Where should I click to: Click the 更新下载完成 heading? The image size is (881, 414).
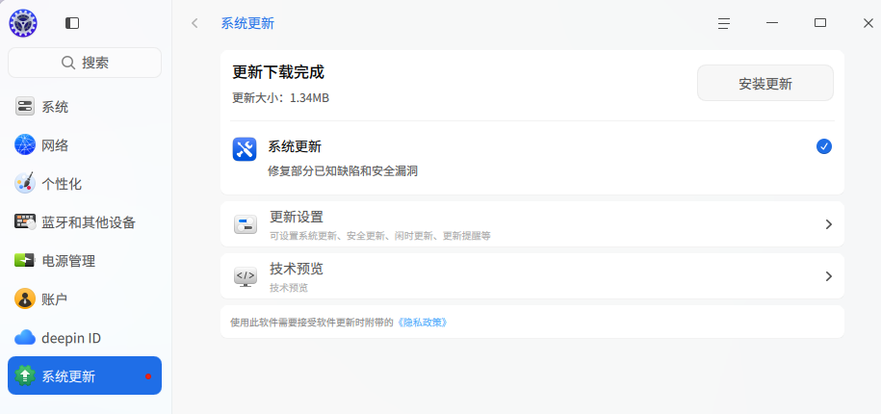coord(278,72)
